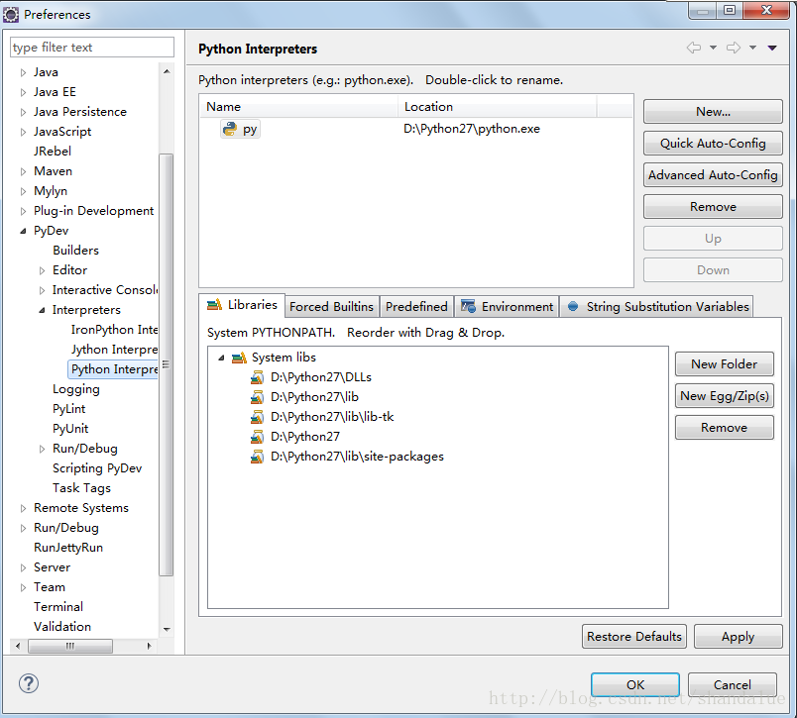Click New Egg/Zip(s) button
The image size is (797, 718).
pos(725,396)
